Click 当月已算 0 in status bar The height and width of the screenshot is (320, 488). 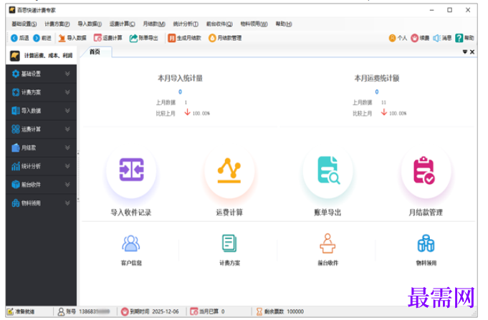[x=208, y=311]
